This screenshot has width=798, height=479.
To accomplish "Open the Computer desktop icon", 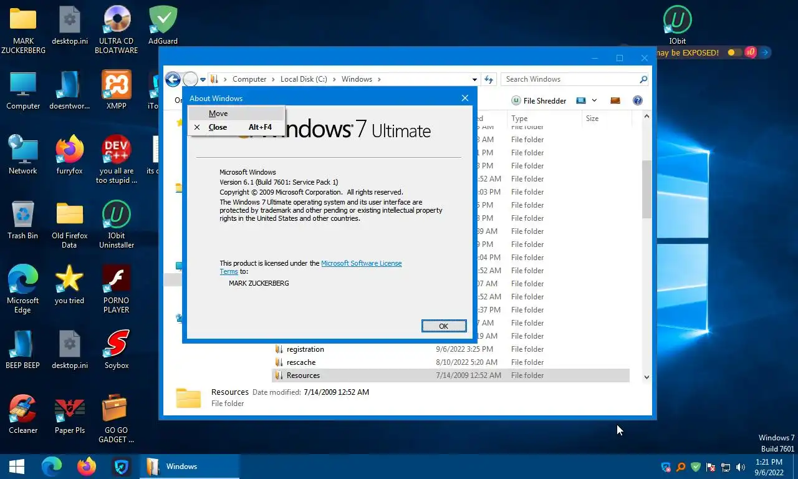I will (23, 90).
